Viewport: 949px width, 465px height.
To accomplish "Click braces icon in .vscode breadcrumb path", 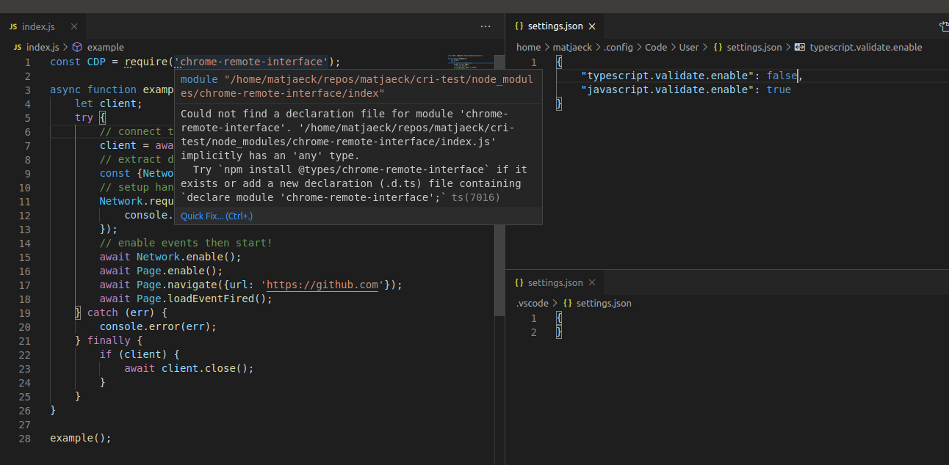I will tap(568, 303).
